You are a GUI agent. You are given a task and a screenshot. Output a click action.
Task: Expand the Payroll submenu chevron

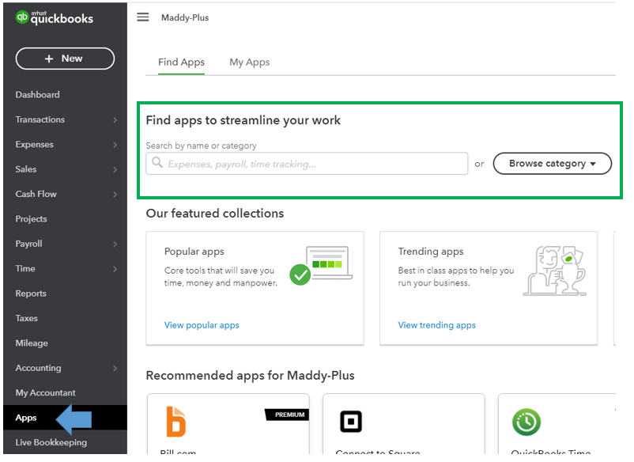tap(115, 244)
